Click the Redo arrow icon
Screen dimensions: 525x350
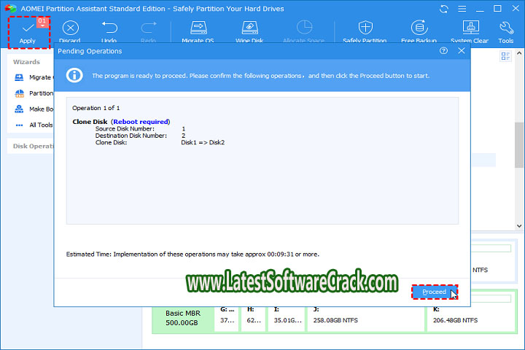pos(148,28)
